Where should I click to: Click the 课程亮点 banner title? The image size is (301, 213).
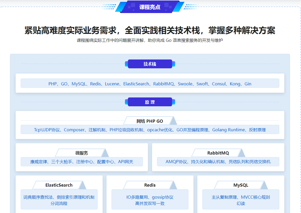point(150,7)
